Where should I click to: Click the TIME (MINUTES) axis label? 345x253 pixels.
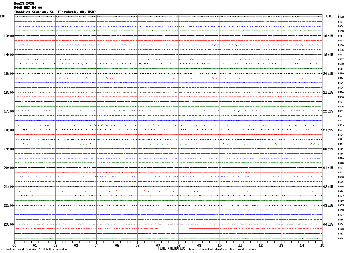pyautogui.click(x=172, y=248)
